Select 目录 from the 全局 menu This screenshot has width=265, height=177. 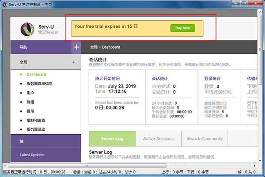[30, 111]
